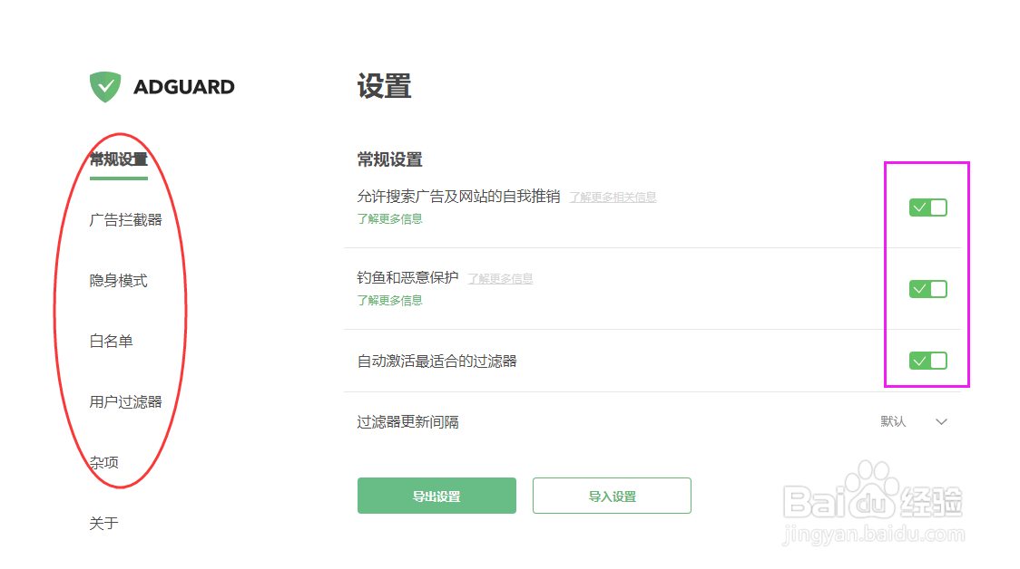Toggle phishing and malware protection
Image resolution: width=1020 pixels, height=569 pixels.
tap(927, 288)
